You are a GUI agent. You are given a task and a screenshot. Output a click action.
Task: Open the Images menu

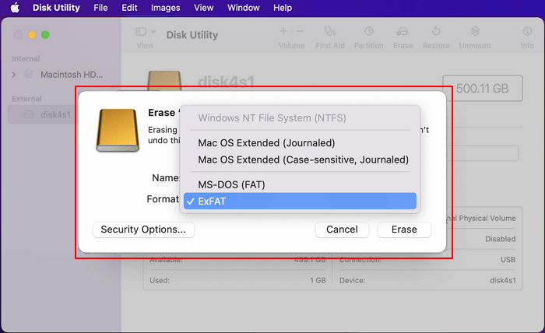click(x=165, y=8)
